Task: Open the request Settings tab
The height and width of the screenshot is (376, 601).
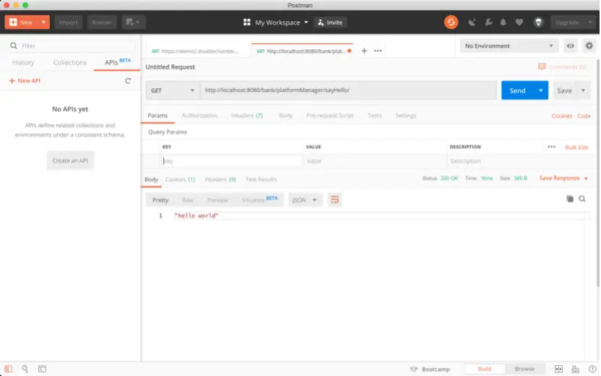Action: click(x=405, y=116)
